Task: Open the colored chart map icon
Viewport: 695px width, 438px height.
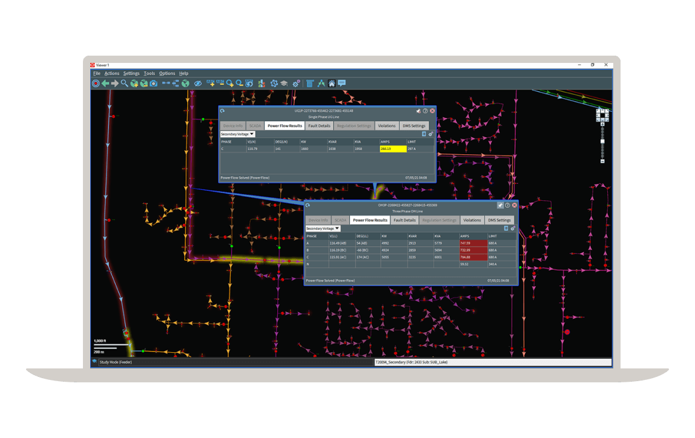Action: point(262,83)
